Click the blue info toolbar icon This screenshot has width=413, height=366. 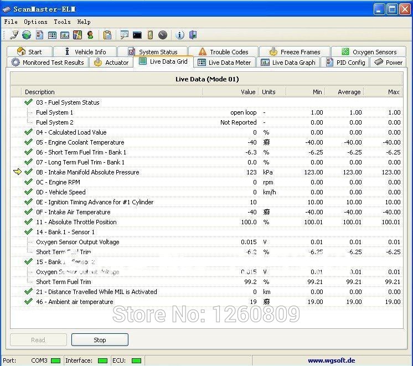coord(180,35)
